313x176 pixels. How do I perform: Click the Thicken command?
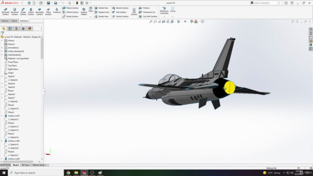pyautogui.click(x=144, y=8)
